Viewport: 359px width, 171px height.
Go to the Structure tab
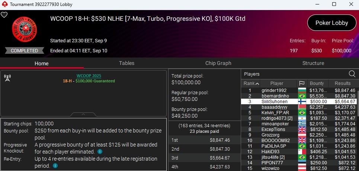313,63
